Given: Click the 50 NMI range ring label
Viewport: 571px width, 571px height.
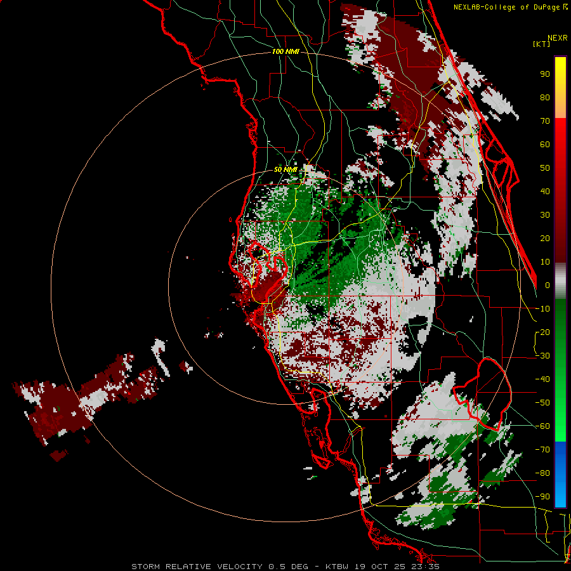Looking at the screenshot, I should click(x=285, y=169).
